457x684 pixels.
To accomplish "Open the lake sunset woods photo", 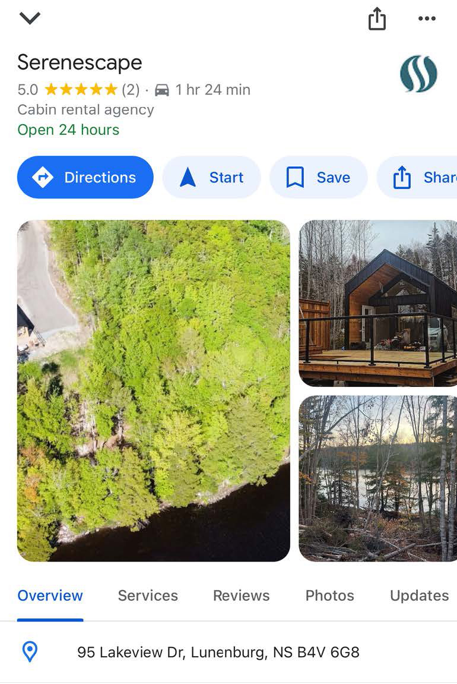I will click(377, 478).
